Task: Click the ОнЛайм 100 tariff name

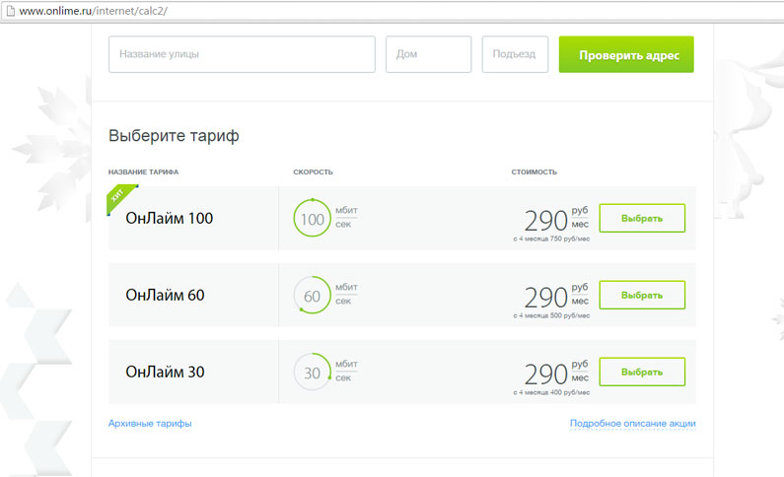Action: (169, 219)
